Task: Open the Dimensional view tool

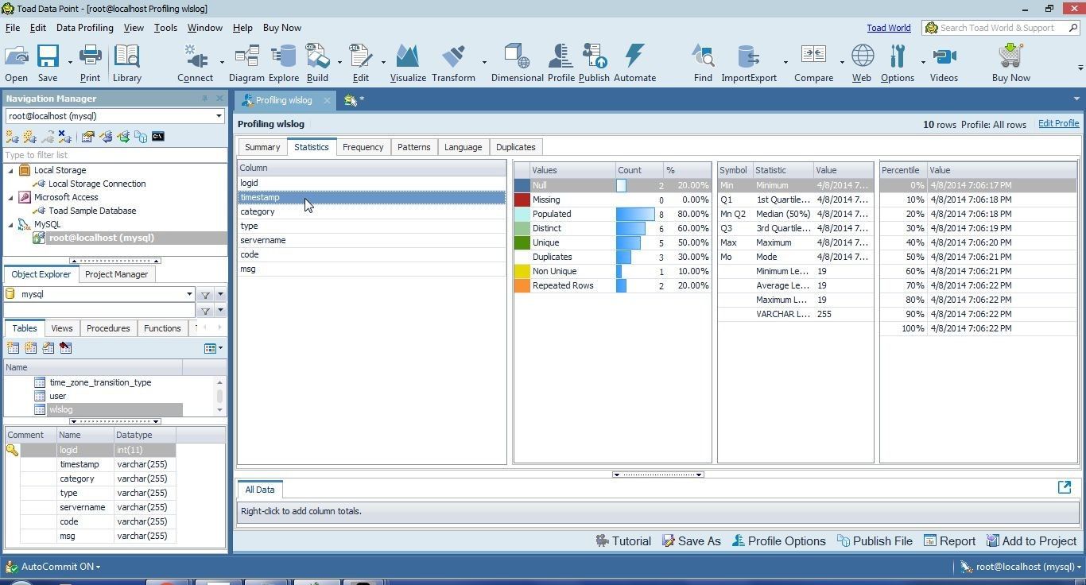Action: tap(518, 64)
